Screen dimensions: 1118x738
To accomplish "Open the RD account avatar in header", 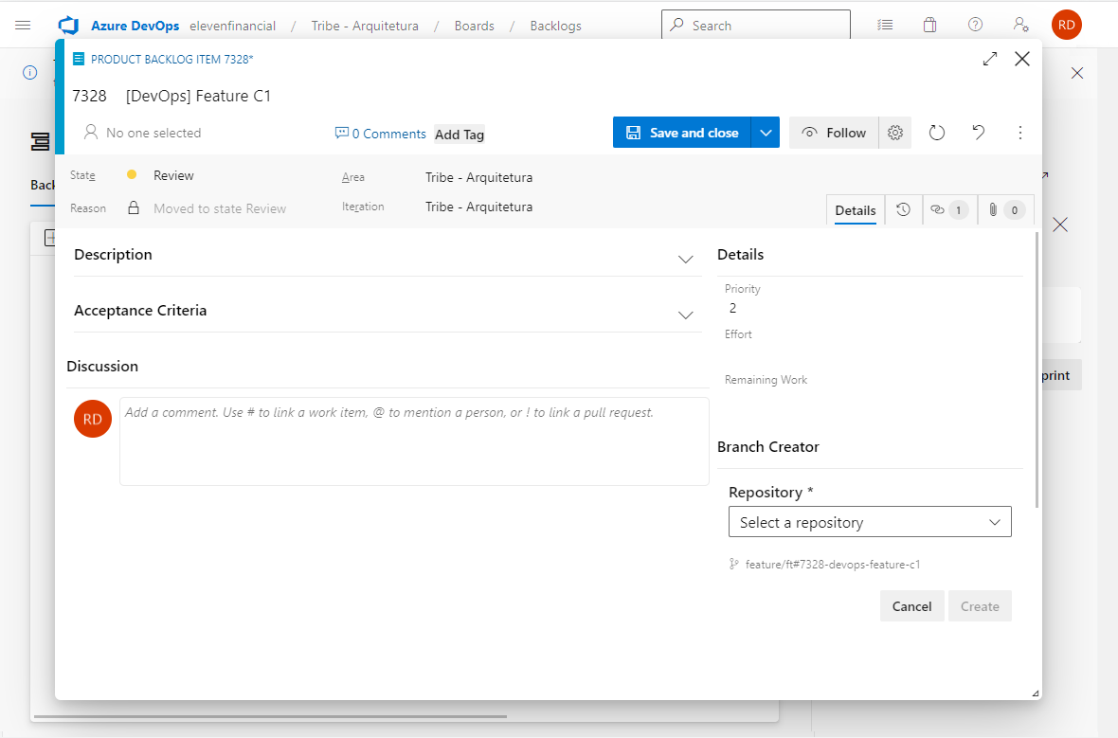I will pyautogui.click(x=1067, y=25).
